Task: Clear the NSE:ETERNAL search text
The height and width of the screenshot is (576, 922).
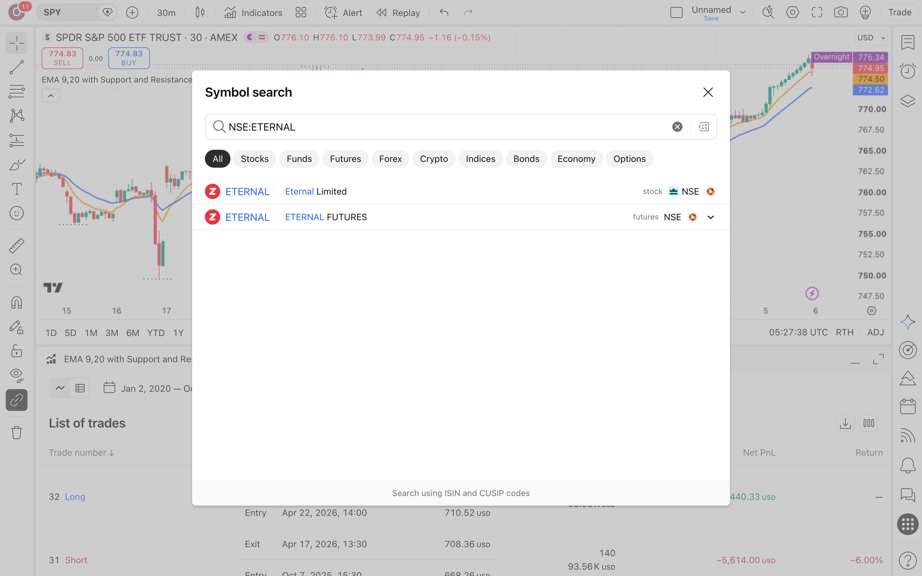Action: [677, 127]
